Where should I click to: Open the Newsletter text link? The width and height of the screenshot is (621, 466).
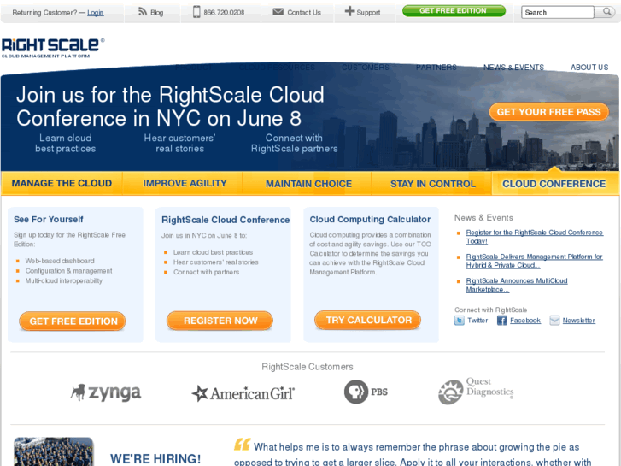(578, 321)
